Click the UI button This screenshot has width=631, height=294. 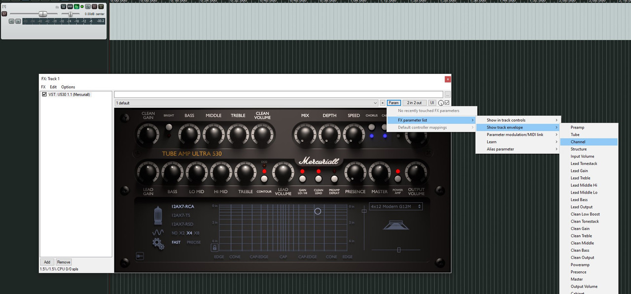(432, 102)
